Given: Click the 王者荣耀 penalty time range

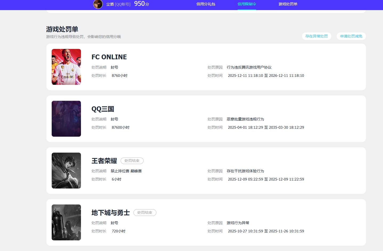Looking at the screenshot, I should [266, 179].
